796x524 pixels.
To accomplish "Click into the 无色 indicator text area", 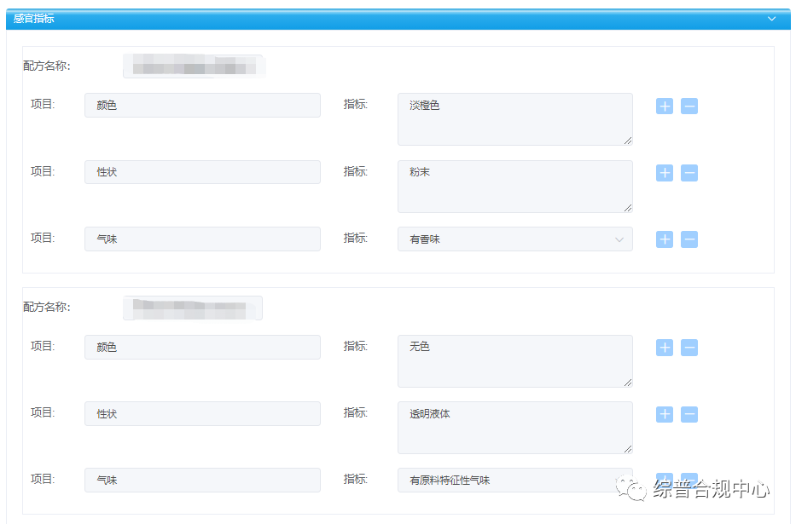I will (514, 360).
